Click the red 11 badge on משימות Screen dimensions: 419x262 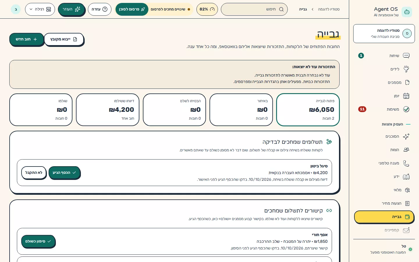click(362, 109)
